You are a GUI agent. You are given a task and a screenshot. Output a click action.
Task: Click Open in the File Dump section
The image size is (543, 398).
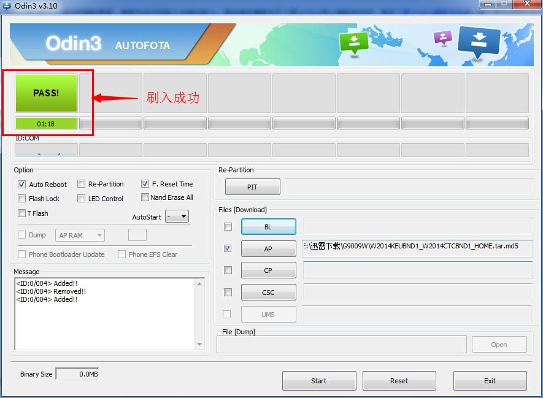pos(499,344)
